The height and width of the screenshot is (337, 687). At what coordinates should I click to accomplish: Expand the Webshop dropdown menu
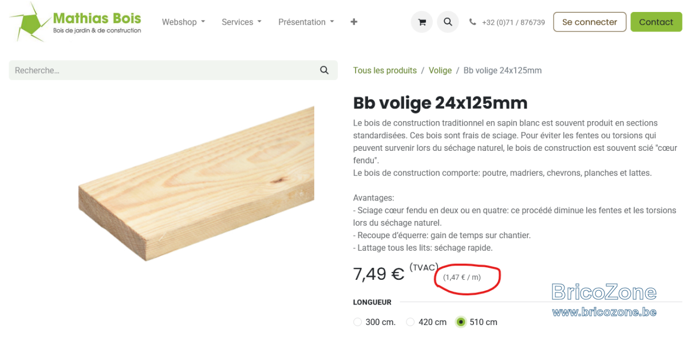pyautogui.click(x=183, y=22)
